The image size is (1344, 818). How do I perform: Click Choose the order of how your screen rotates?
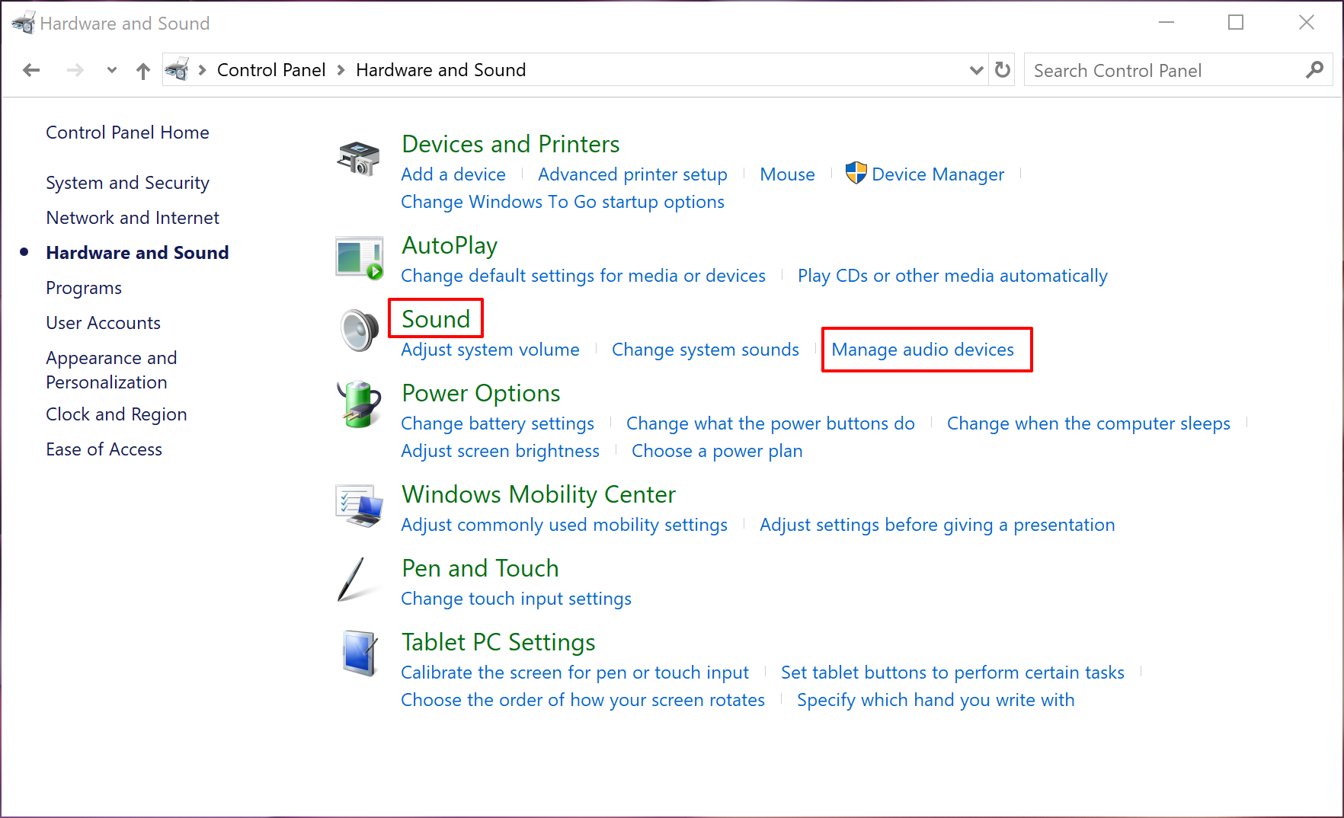click(x=583, y=700)
